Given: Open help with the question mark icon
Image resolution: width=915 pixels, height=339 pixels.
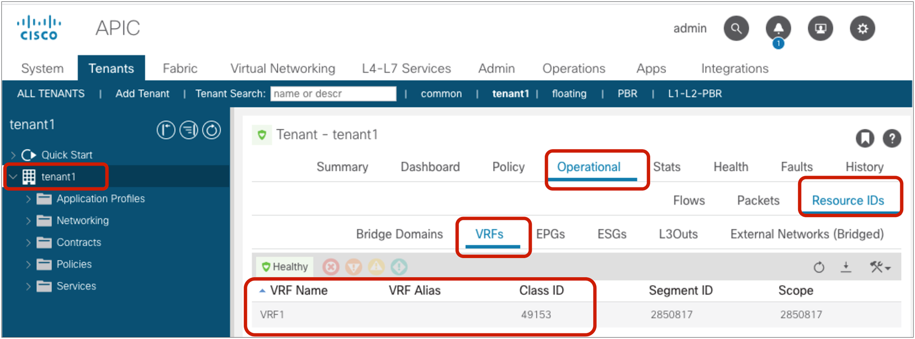Looking at the screenshot, I should (891, 138).
